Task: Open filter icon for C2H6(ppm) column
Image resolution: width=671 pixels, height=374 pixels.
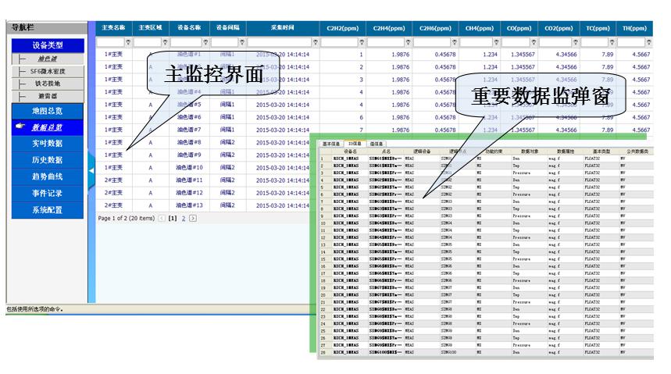Action: tap(455, 42)
